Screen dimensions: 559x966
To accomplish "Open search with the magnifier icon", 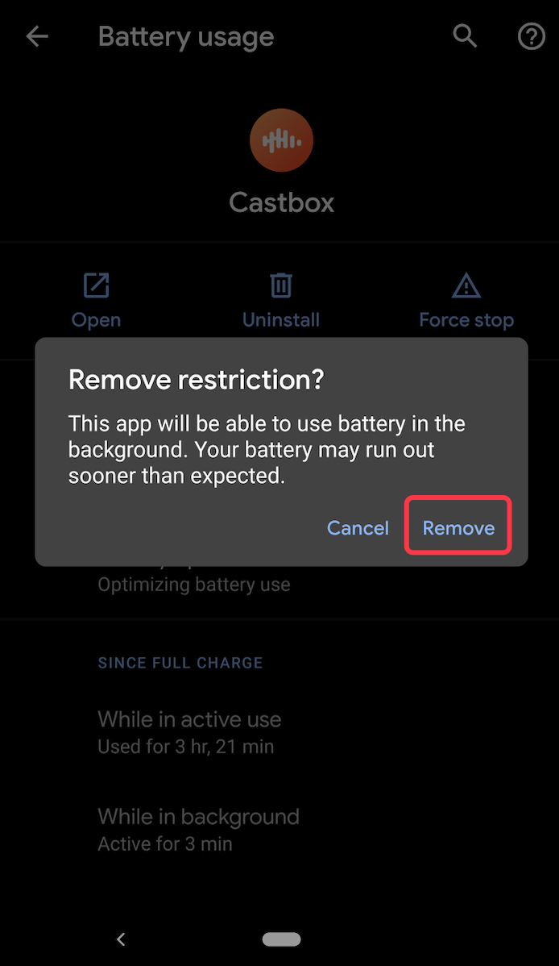I will point(466,36).
